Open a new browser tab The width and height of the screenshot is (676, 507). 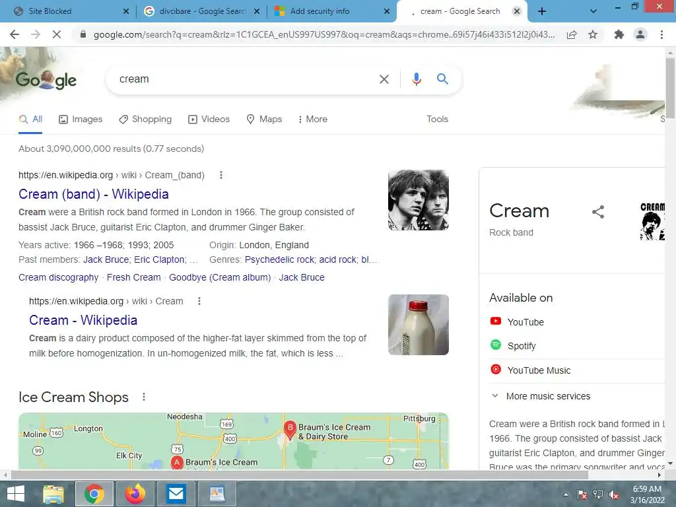[542, 11]
